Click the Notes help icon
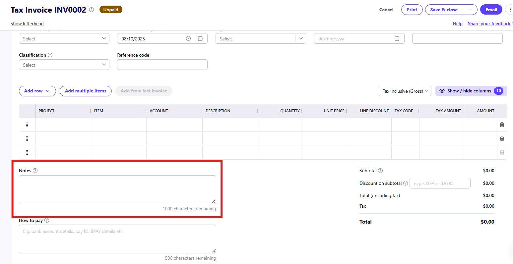This screenshot has width=513, height=264. point(35,171)
